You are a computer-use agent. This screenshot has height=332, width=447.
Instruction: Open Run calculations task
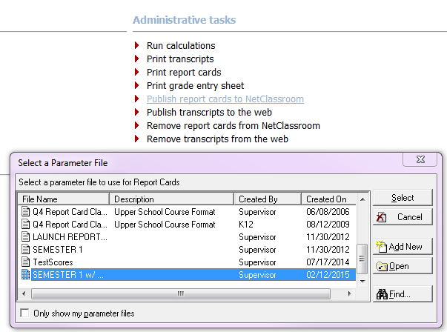click(x=181, y=46)
